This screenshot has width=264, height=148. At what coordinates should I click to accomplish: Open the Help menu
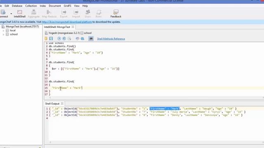(x=85, y=6)
